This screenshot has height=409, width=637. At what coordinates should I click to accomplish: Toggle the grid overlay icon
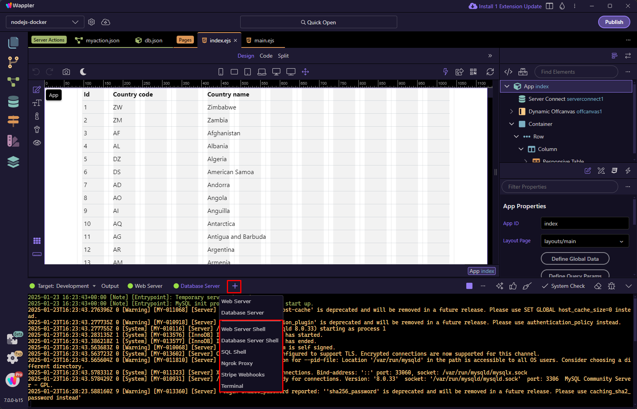37,241
